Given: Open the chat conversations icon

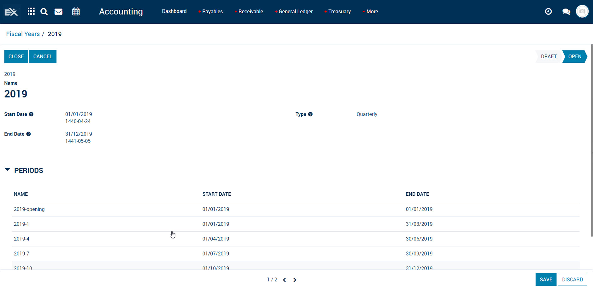Looking at the screenshot, I should click(566, 12).
